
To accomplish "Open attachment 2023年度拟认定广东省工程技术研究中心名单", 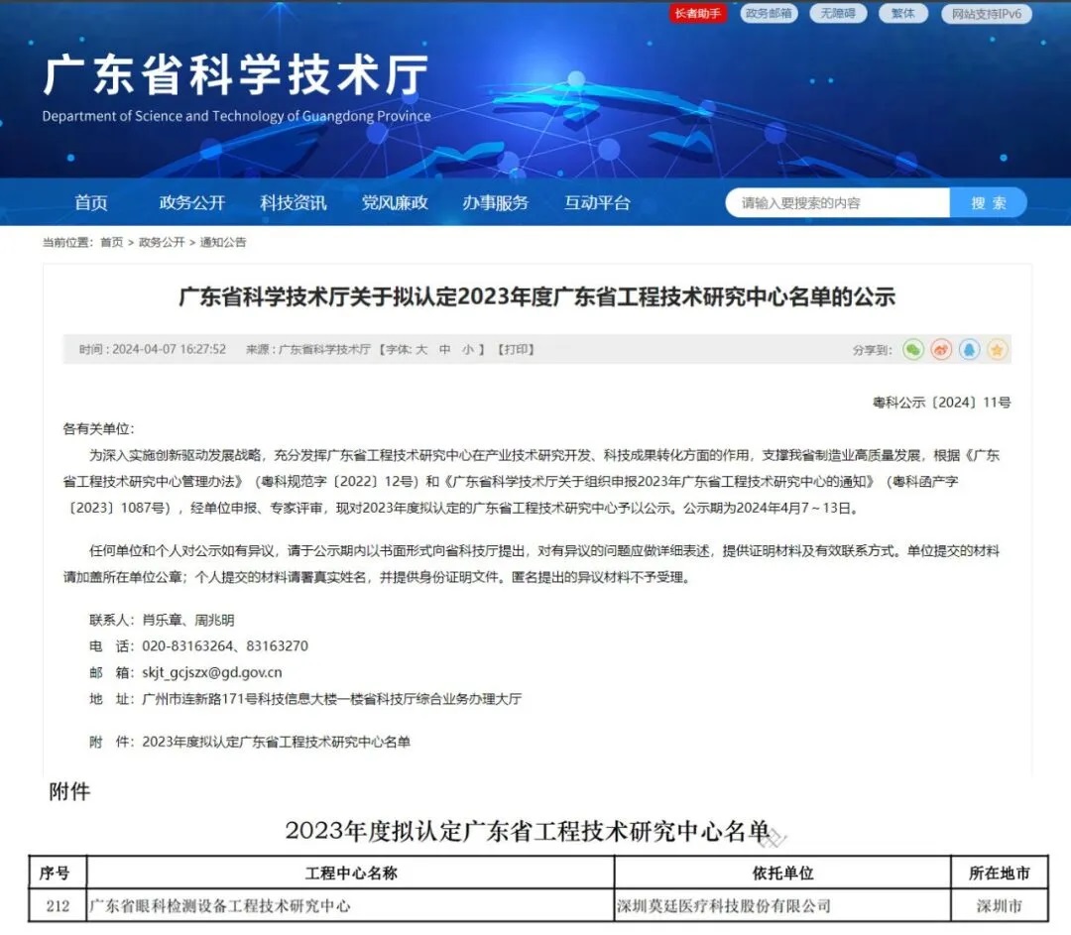I will 276,742.
